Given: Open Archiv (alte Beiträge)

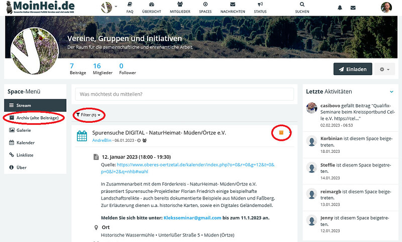Looking at the screenshot, I should pyautogui.click(x=35, y=118).
